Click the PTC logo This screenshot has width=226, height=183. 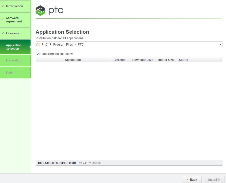(x=49, y=11)
